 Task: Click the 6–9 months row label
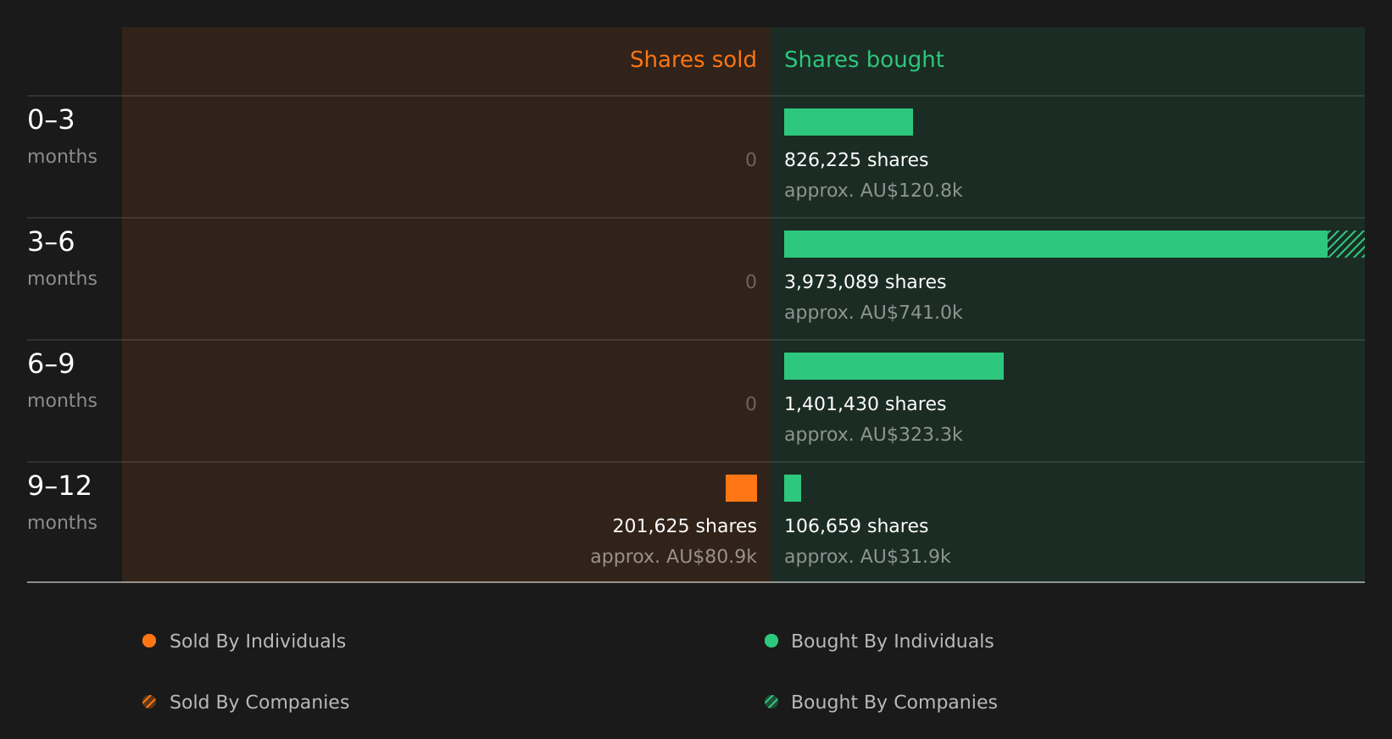pyautogui.click(x=62, y=380)
